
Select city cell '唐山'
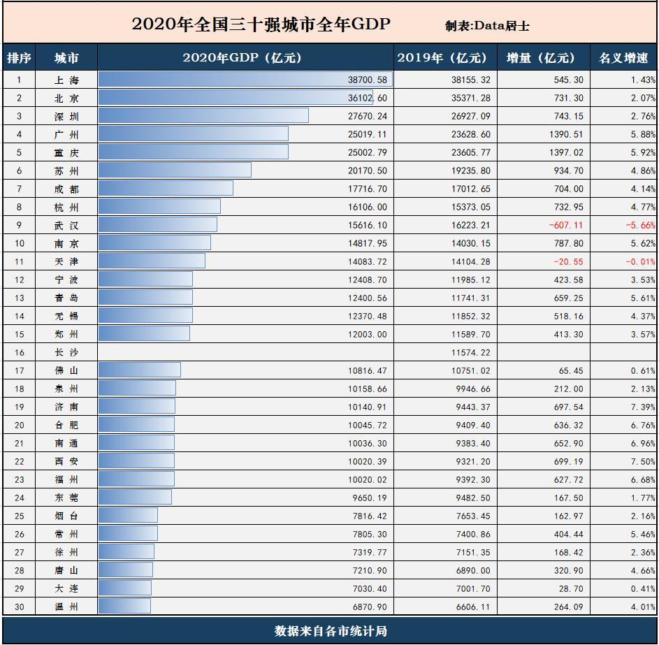click(x=66, y=571)
